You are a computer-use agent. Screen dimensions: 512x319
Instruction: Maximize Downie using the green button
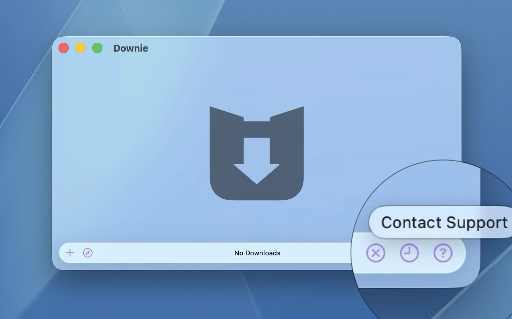(x=97, y=48)
